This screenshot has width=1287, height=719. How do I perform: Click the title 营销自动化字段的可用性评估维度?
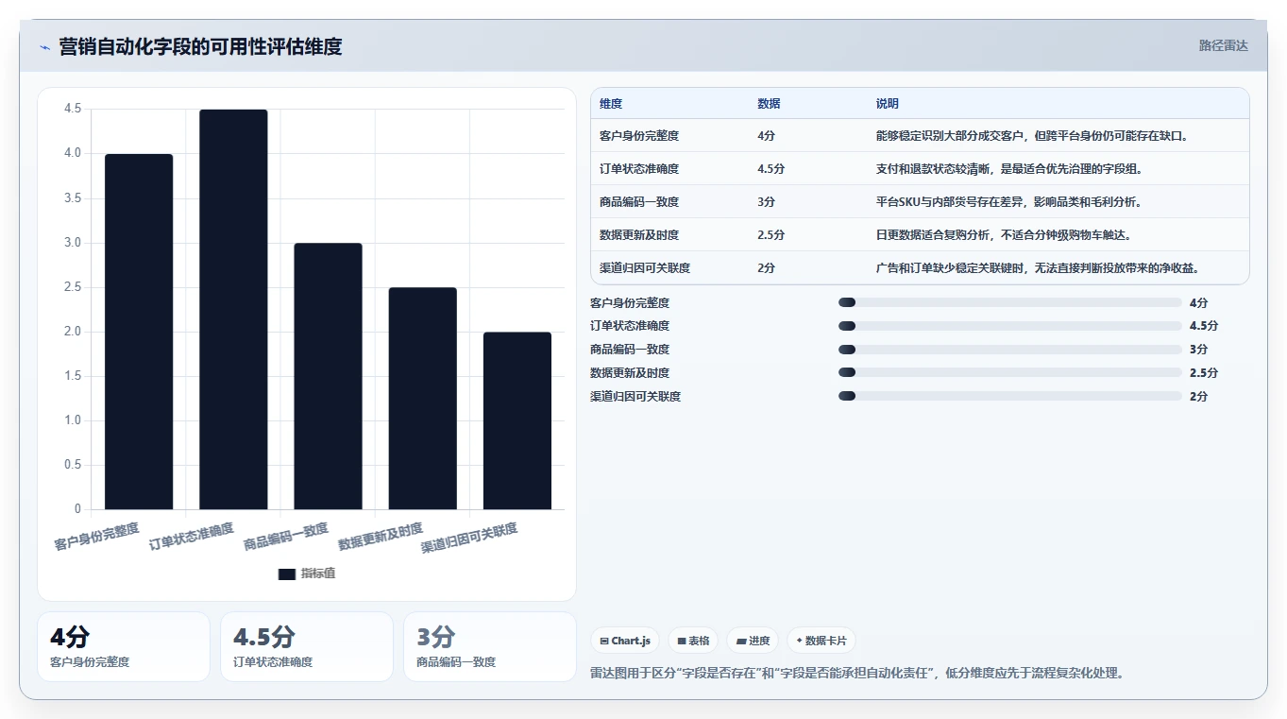[x=200, y=46]
